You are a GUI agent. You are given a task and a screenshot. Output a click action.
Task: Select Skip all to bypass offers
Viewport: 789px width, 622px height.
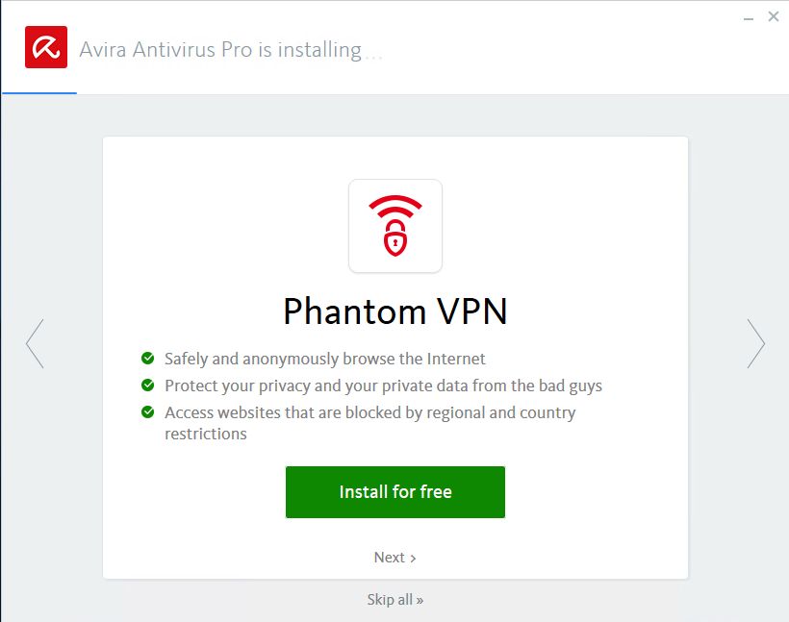pos(395,599)
